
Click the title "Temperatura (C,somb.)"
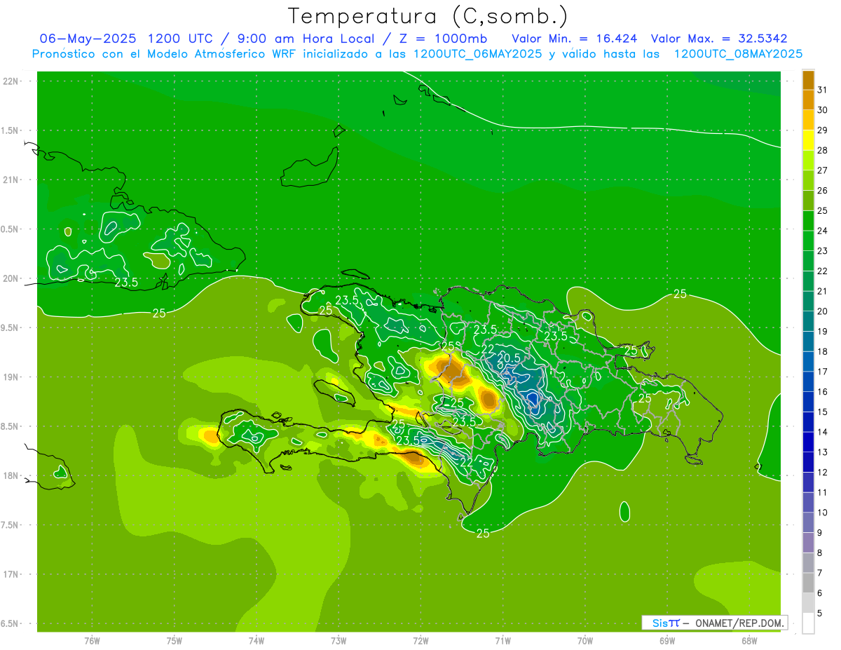428,16
